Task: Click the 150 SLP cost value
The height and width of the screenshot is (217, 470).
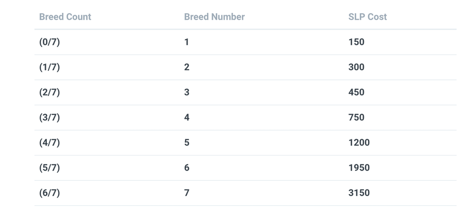Action: (x=356, y=42)
